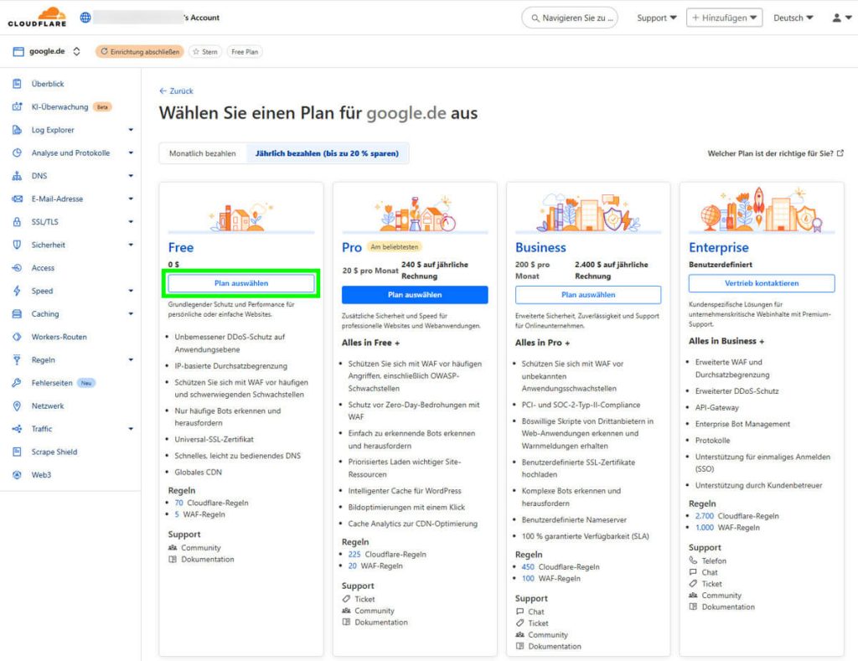858x661 pixels.
Task: Open Überblick in the sidebar
Action: (x=48, y=84)
